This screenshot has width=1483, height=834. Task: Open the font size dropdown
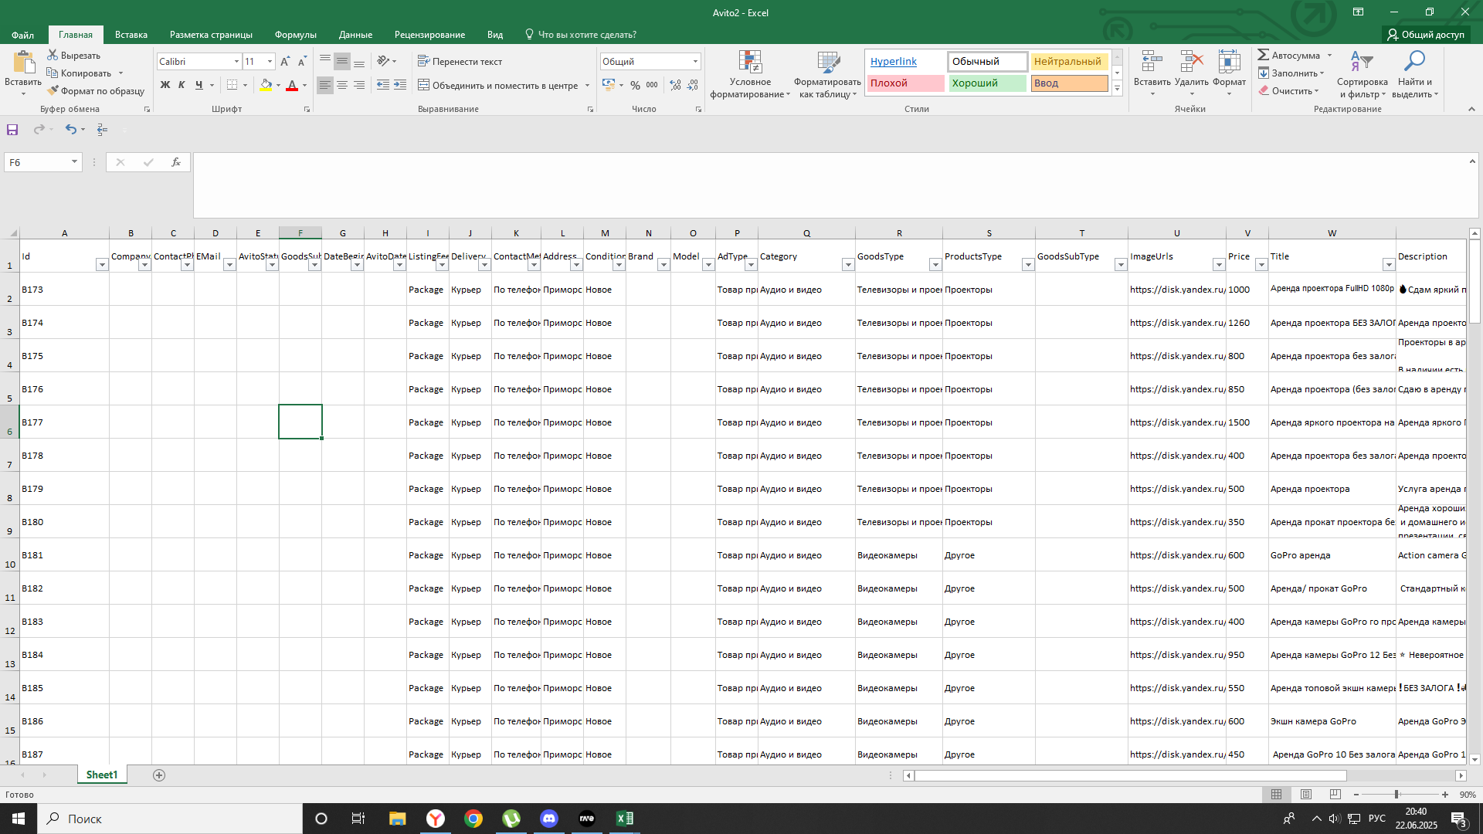[270, 61]
